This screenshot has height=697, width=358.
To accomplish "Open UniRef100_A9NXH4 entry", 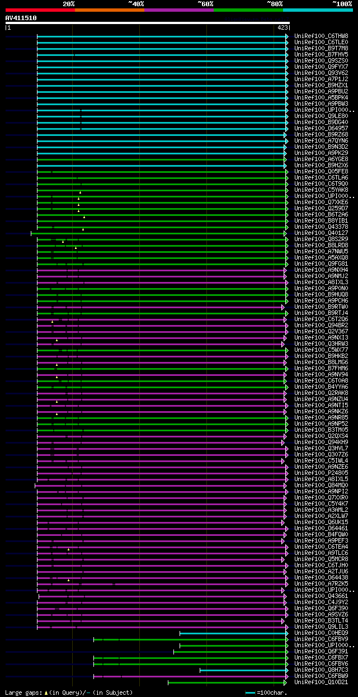I will point(321,270).
